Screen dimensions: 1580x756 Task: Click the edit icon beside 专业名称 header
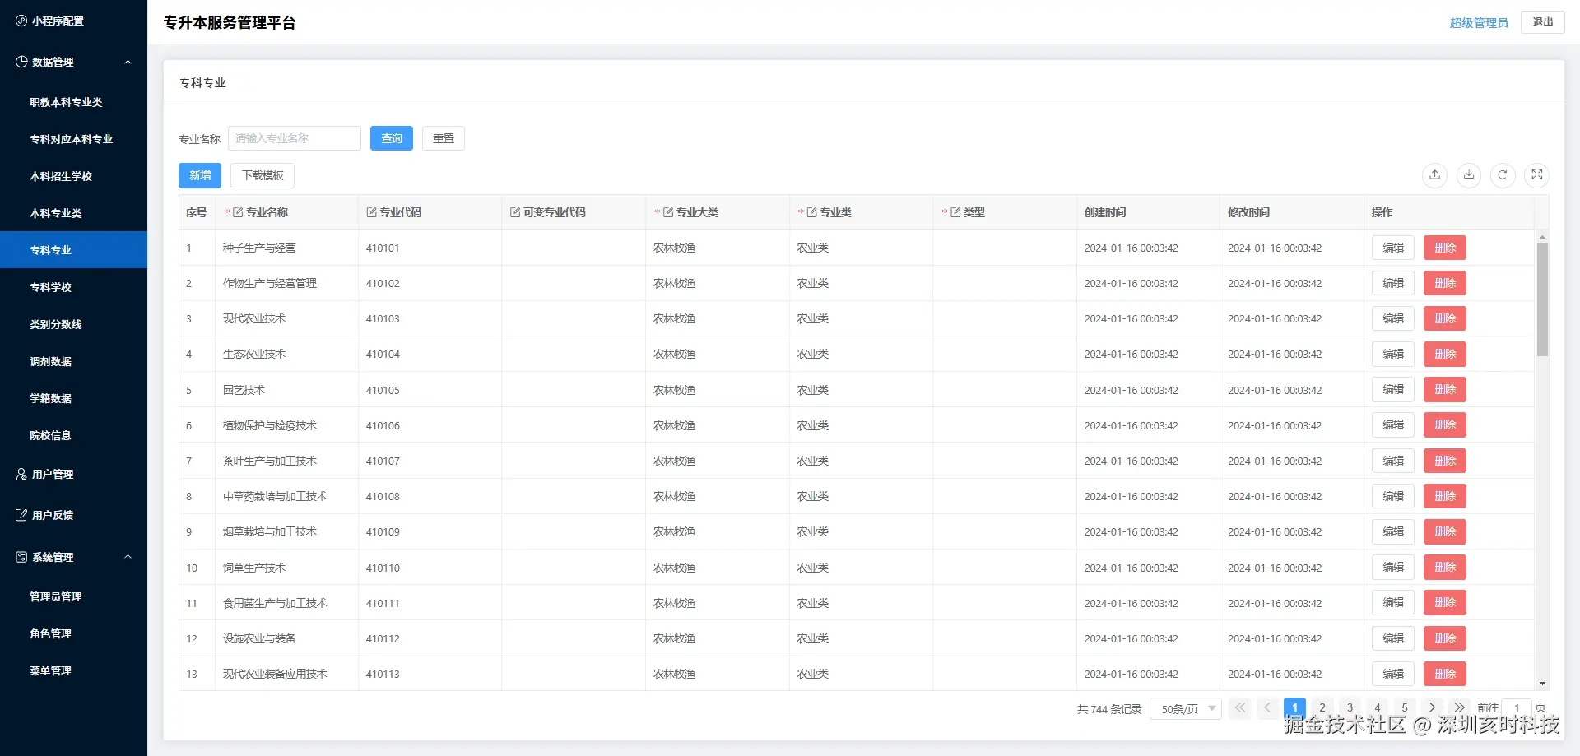click(238, 212)
